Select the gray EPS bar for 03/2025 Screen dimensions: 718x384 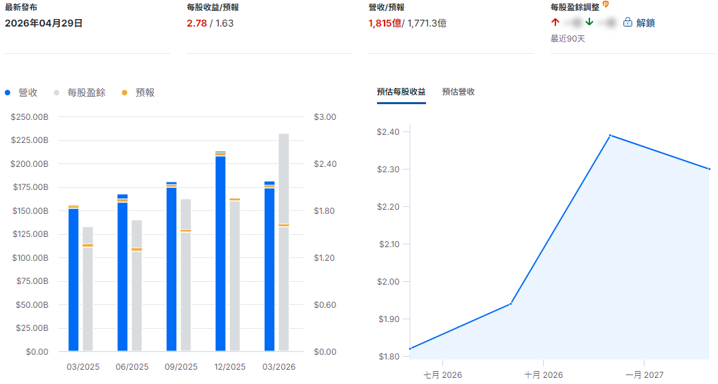[88, 289]
